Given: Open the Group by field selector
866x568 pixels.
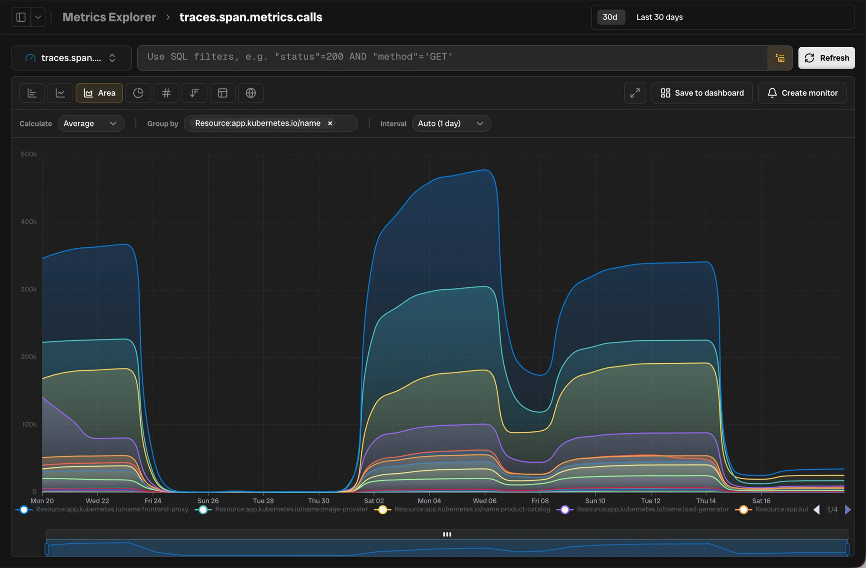Looking at the screenshot, I should [x=271, y=124].
